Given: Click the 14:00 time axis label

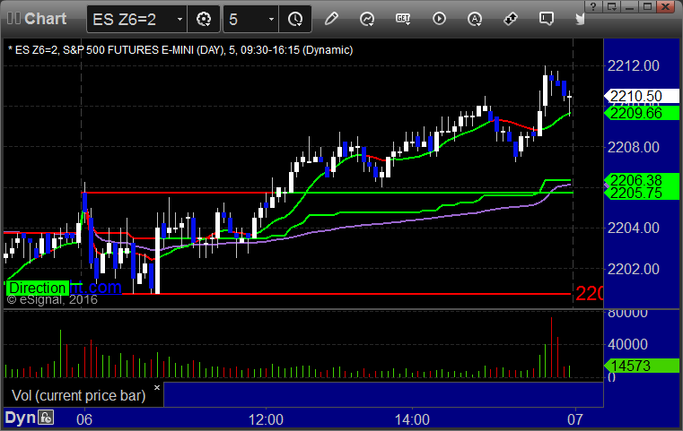Looking at the screenshot, I should 412,419.
